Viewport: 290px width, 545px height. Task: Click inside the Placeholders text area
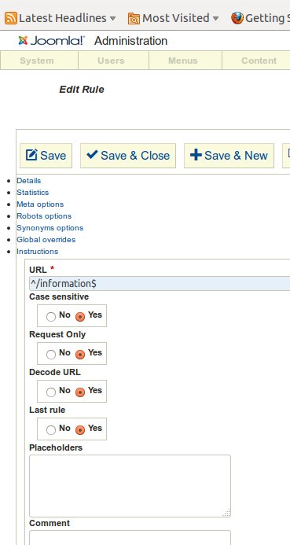pos(130,486)
